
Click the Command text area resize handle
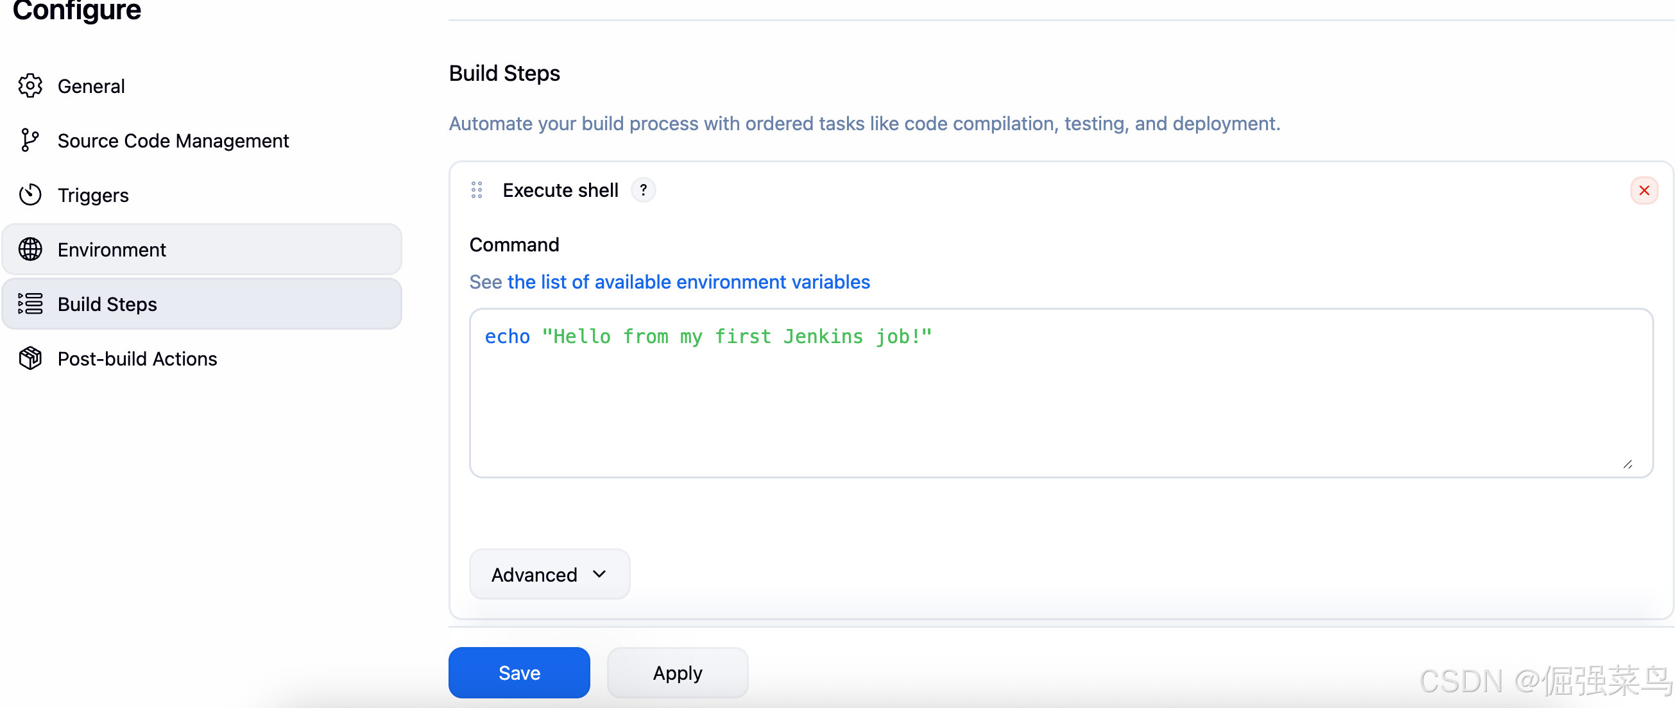(x=1627, y=464)
